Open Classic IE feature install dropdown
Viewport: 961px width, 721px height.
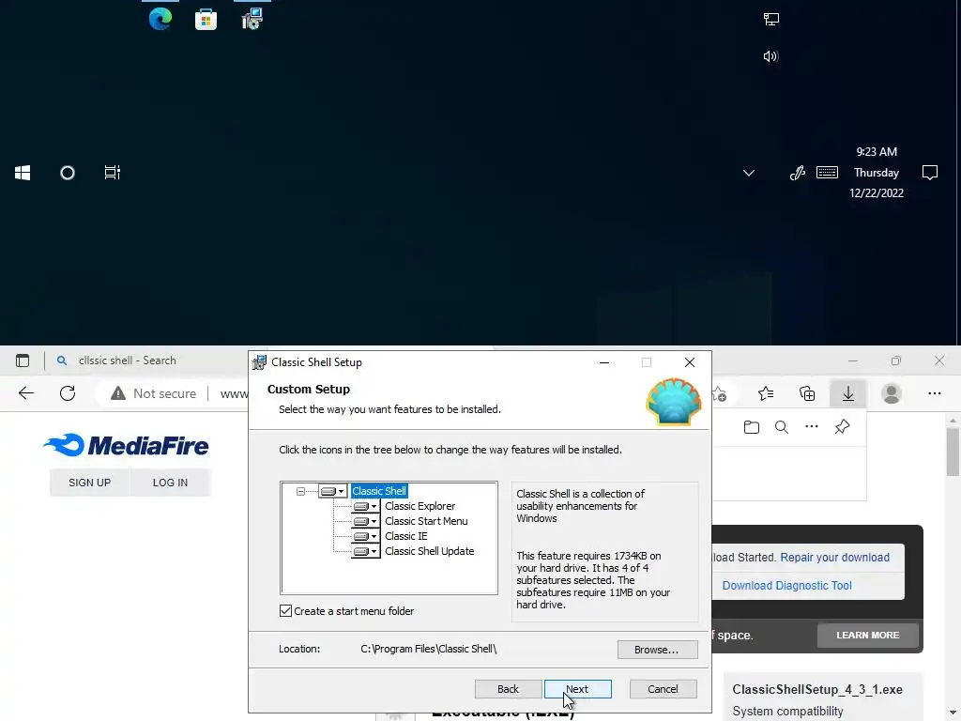pyautogui.click(x=365, y=536)
